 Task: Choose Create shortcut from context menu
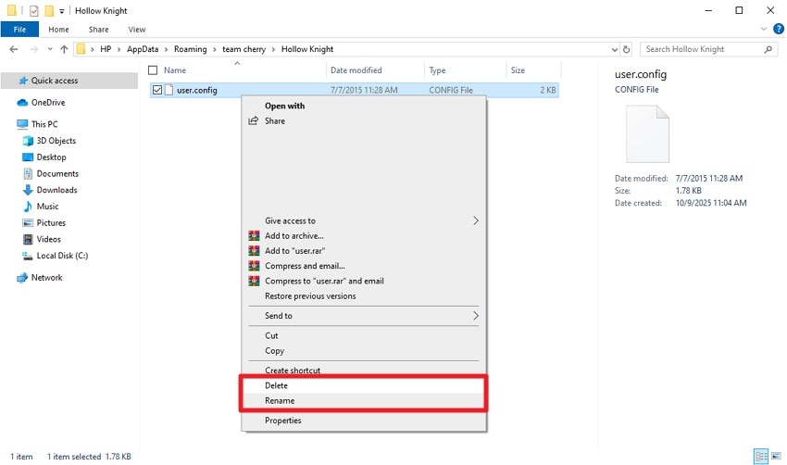coord(364,371)
